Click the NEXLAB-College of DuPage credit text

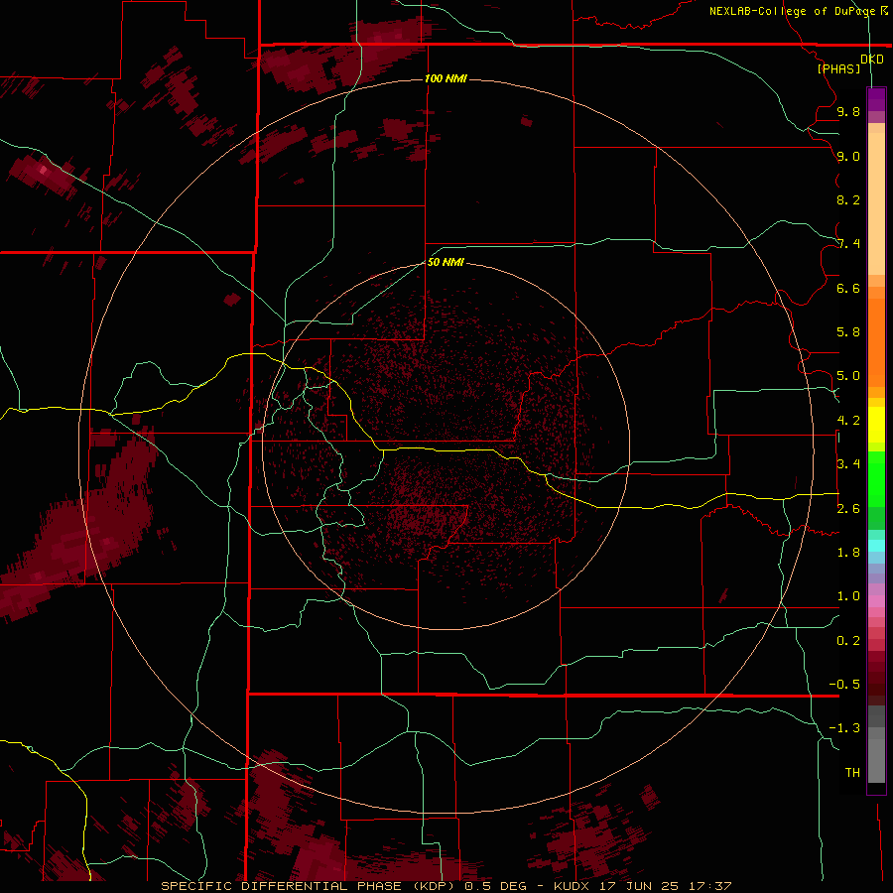[x=798, y=11]
